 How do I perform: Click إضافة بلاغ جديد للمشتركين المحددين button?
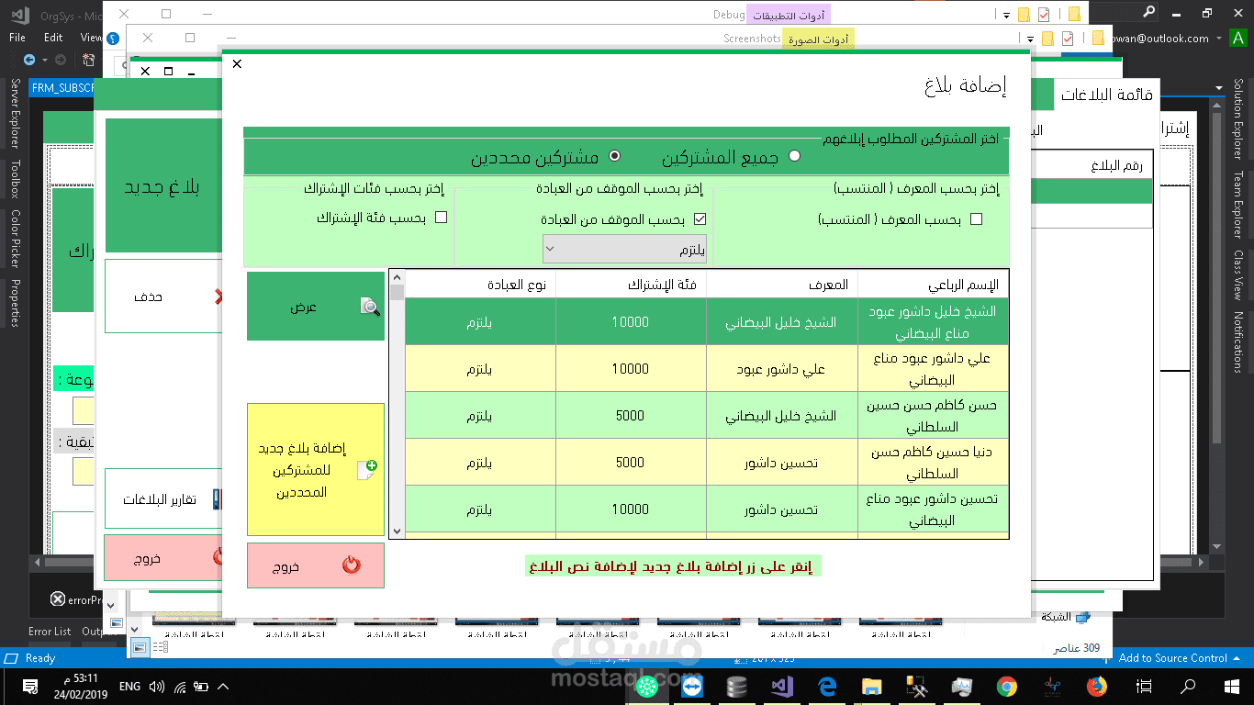pos(316,469)
